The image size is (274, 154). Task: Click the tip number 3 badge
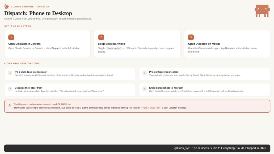tap(10, 89)
